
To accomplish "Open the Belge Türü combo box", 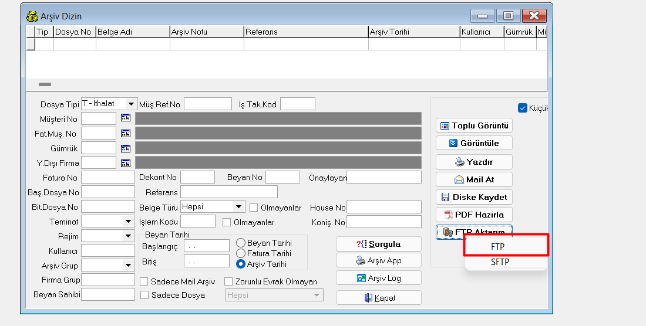I will coord(238,207).
